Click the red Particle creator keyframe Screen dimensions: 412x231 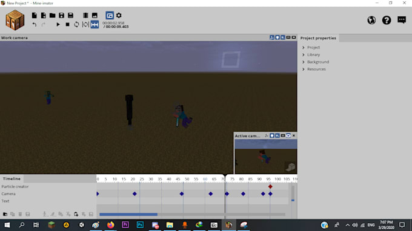[x=270, y=186]
